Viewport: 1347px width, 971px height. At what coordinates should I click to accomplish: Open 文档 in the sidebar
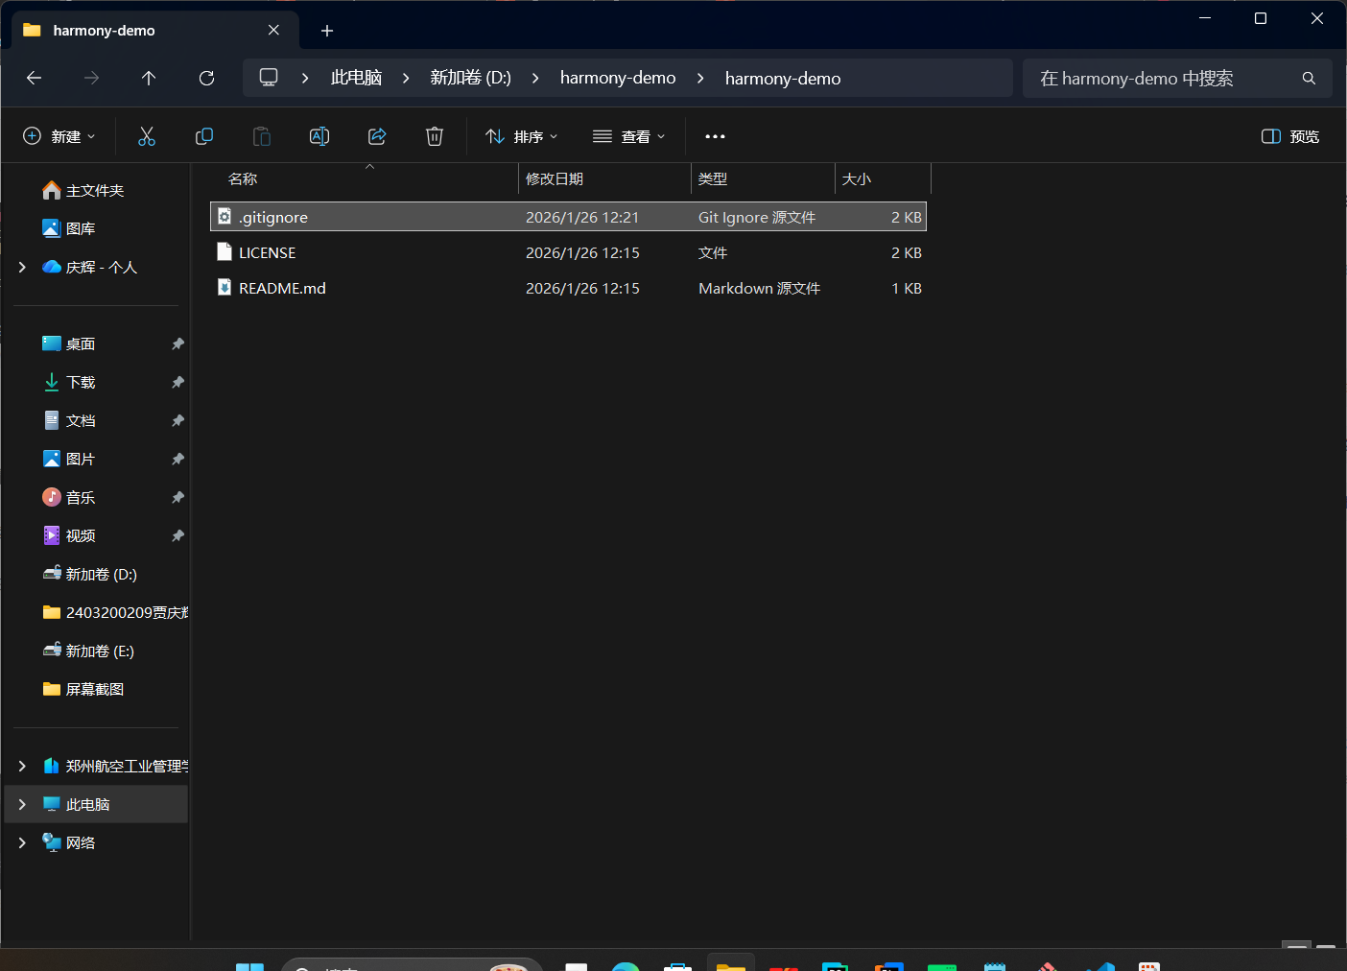point(81,420)
